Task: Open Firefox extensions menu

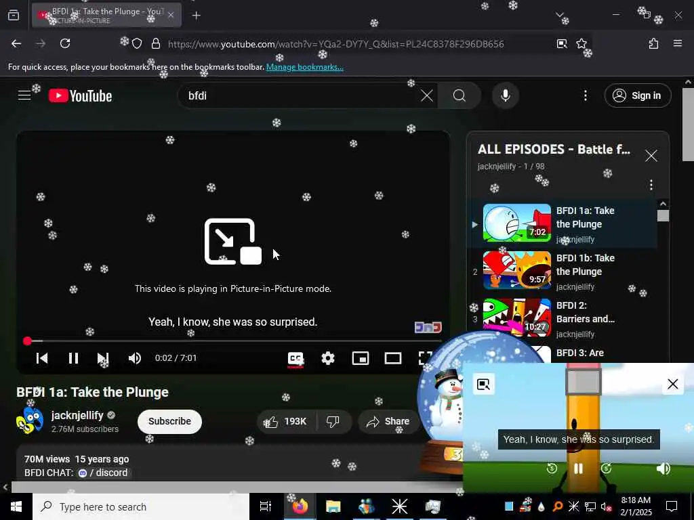Action: 653,43
